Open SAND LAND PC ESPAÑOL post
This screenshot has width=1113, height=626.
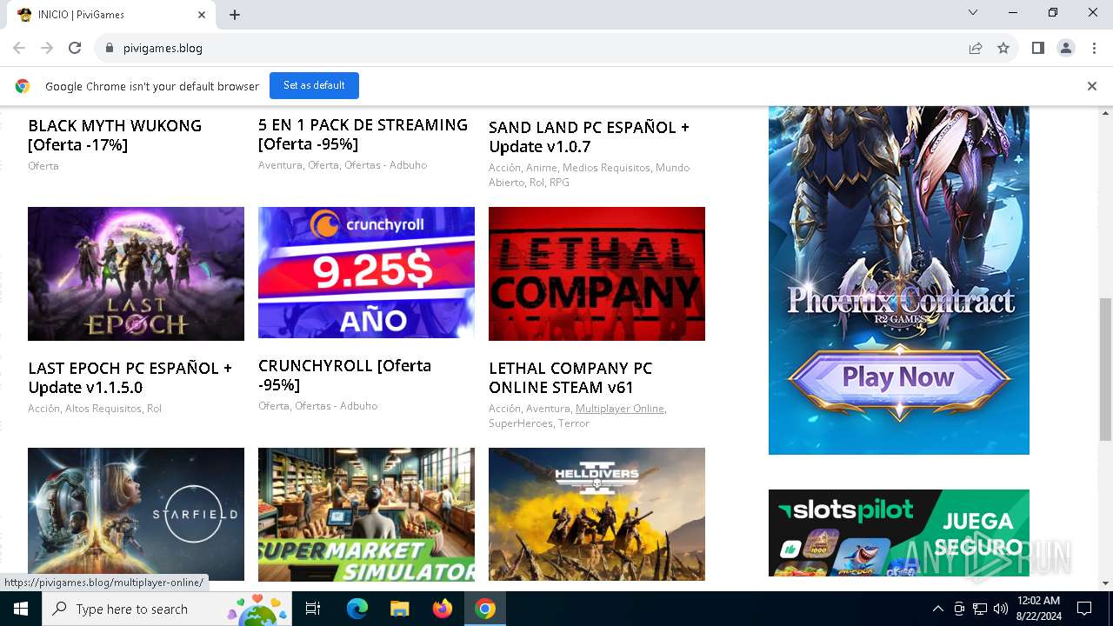pyautogui.click(x=589, y=137)
